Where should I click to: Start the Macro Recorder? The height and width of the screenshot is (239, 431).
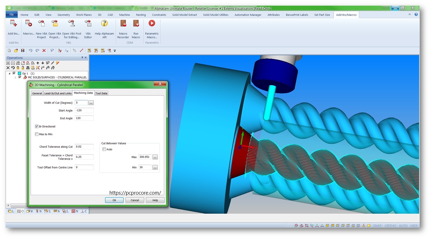123,29
